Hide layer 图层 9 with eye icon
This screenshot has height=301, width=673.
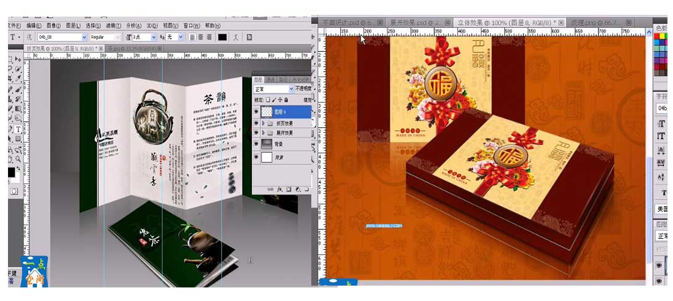(x=257, y=111)
